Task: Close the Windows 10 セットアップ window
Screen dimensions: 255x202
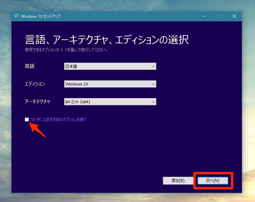Action: click(x=234, y=16)
